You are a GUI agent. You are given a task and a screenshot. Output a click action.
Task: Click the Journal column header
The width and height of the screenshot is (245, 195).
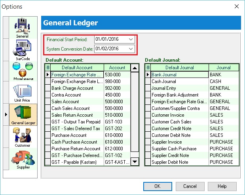click(224, 68)
